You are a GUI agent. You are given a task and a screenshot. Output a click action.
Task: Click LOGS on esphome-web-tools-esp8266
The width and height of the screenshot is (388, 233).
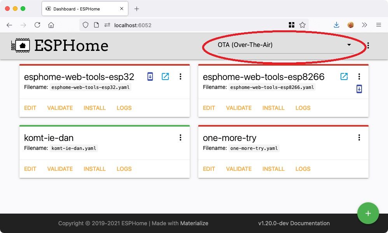303,108
